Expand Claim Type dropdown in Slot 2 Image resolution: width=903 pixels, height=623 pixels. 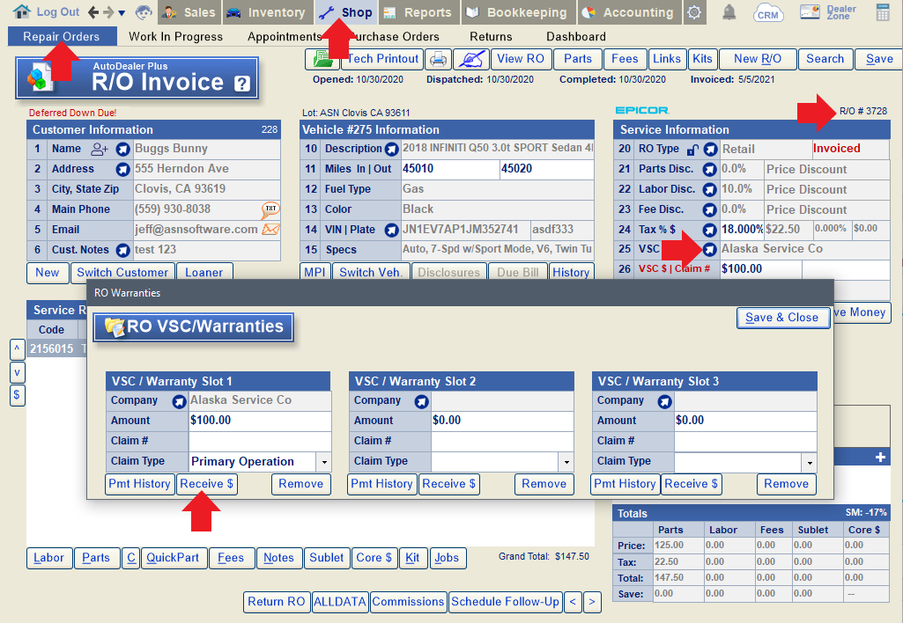(566, 462)
